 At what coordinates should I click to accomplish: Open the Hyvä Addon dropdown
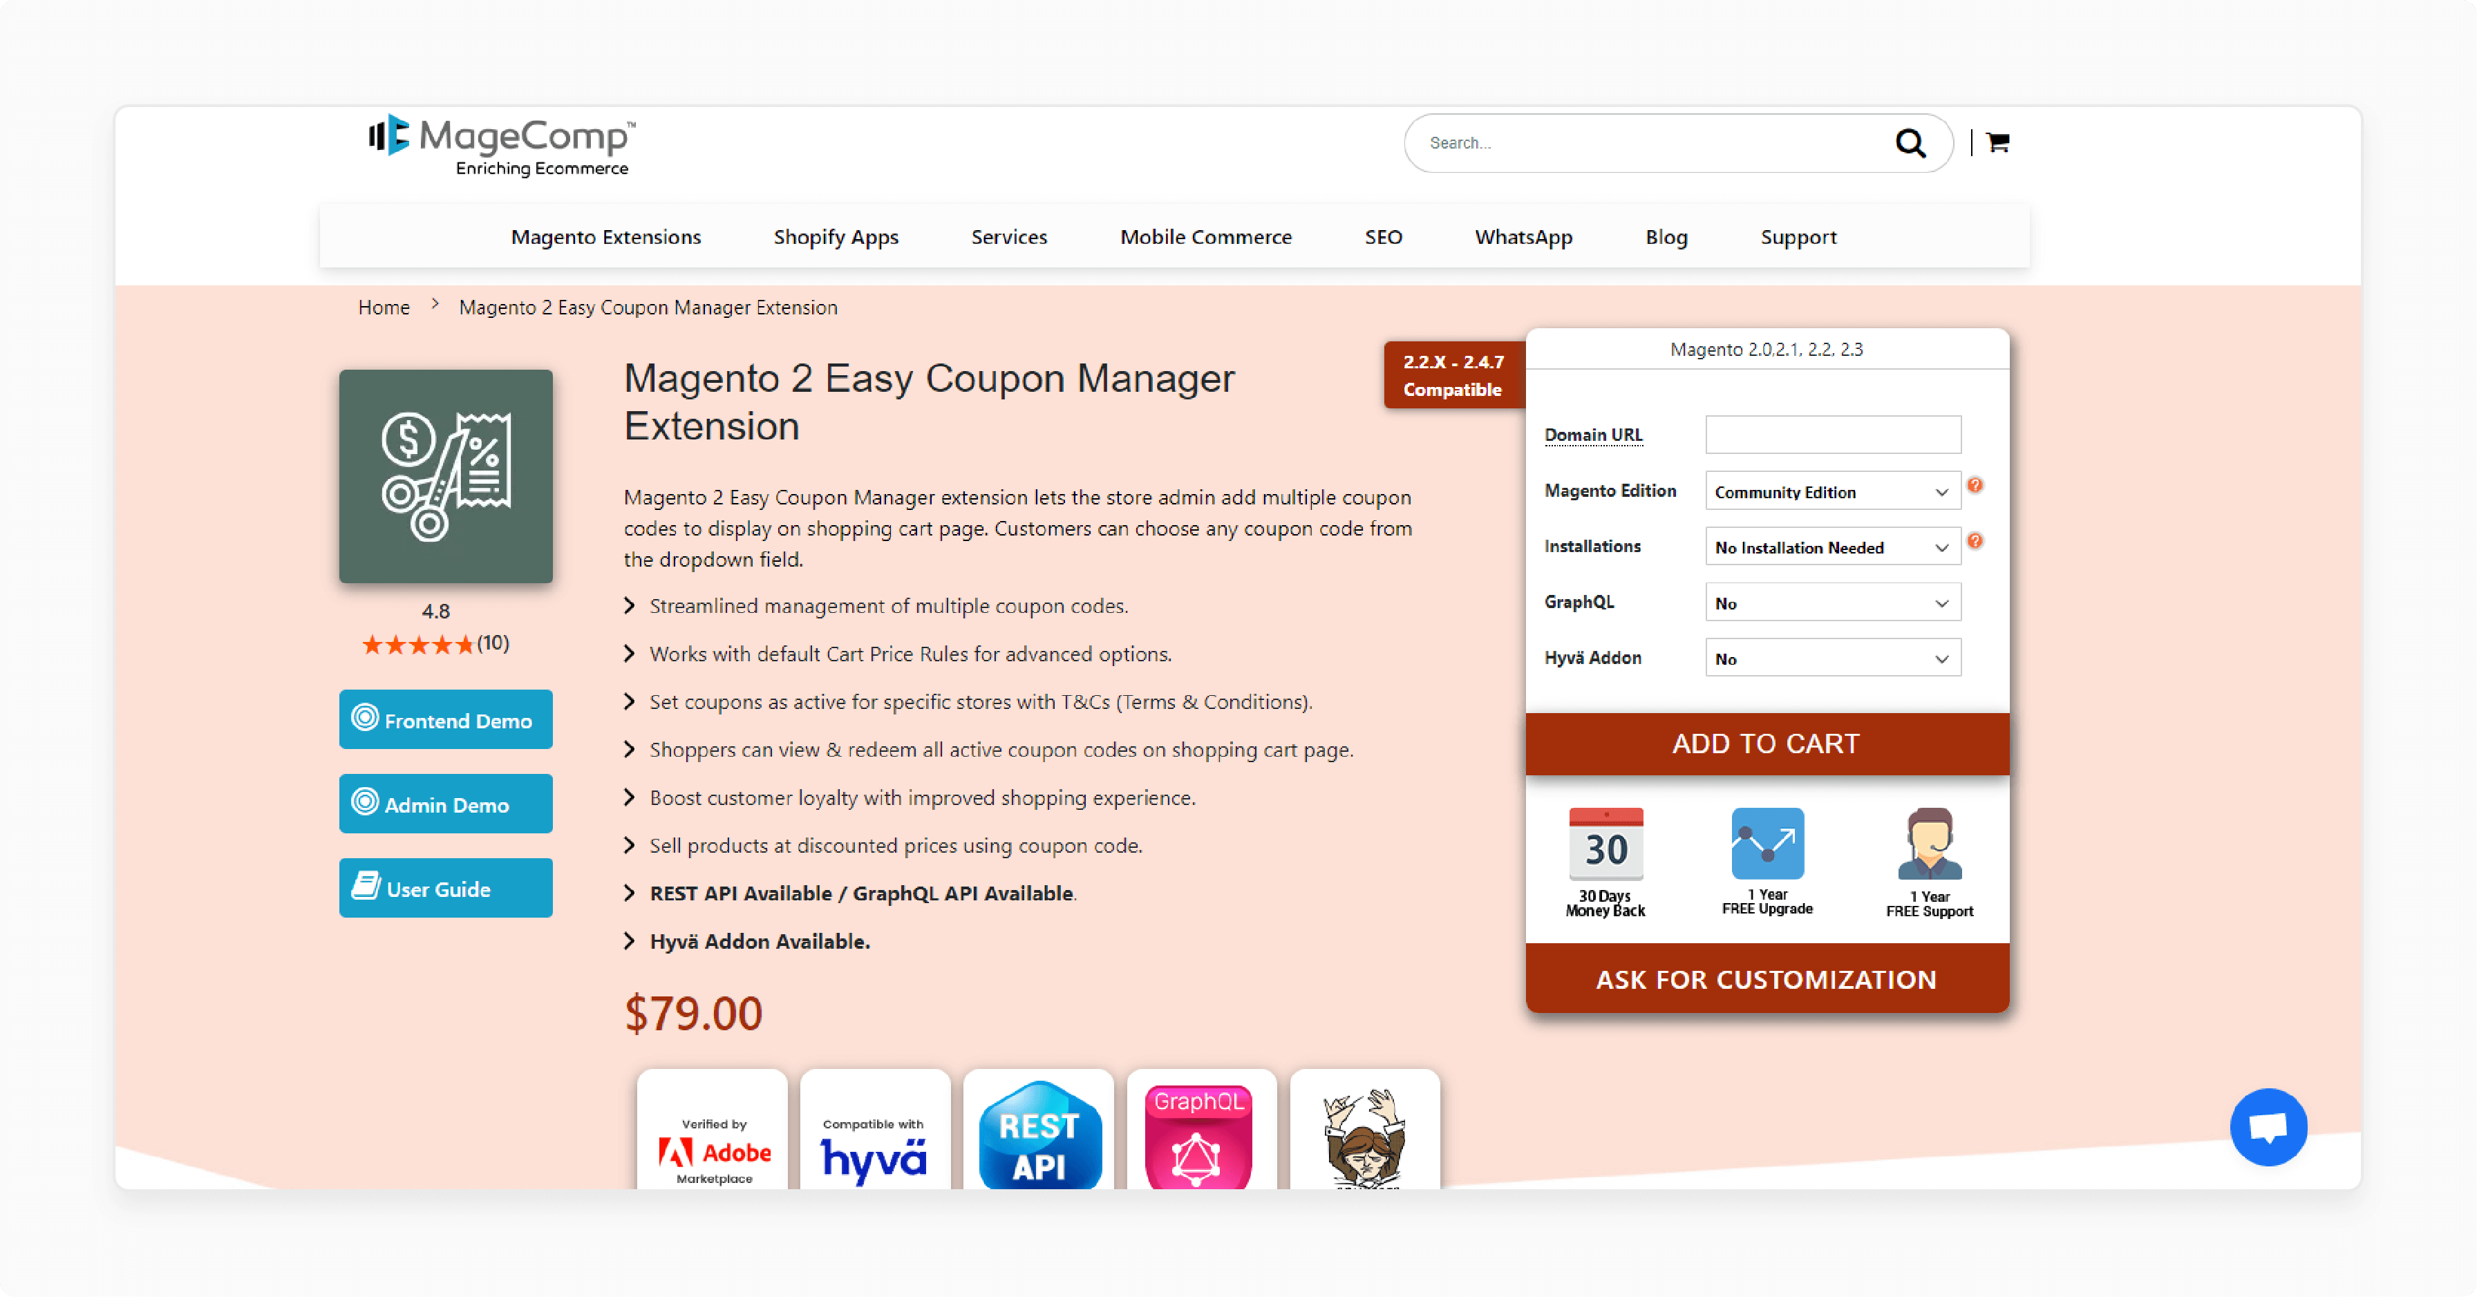point(1831,659)
